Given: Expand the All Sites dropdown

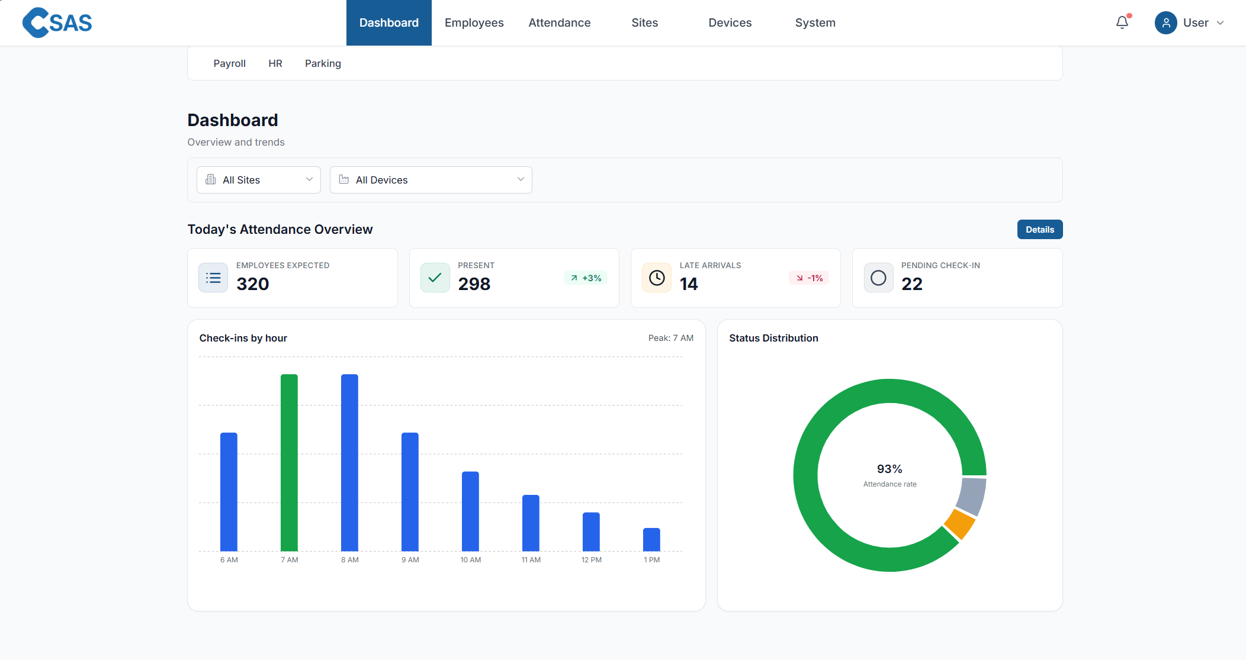Looking at the screenshot, I should point(259,179).
